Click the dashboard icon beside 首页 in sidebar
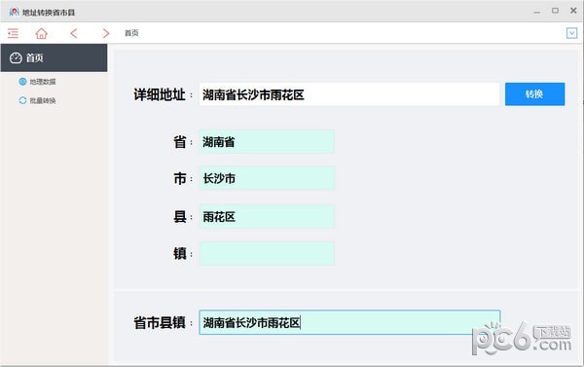The height and width of the screenshot is (367, 584). (16, 57)
